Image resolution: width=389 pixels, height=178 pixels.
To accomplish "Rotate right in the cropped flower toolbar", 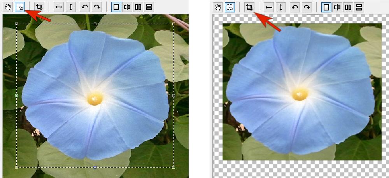I will coord(307,7).
